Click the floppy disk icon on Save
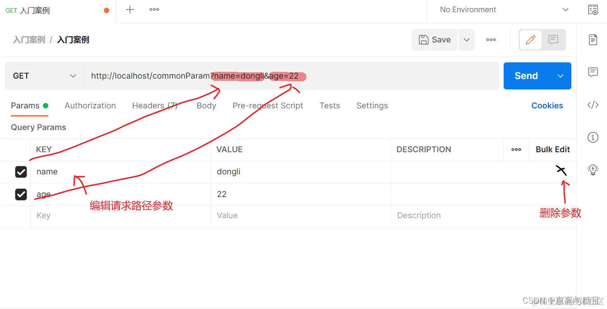This screenshot has width=607, height=309. coord(424,40)
